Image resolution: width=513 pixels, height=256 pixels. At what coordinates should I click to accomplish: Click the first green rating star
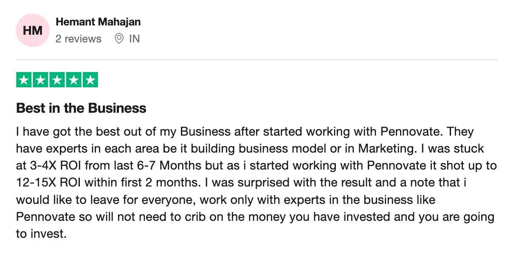[x=24, y=80]
